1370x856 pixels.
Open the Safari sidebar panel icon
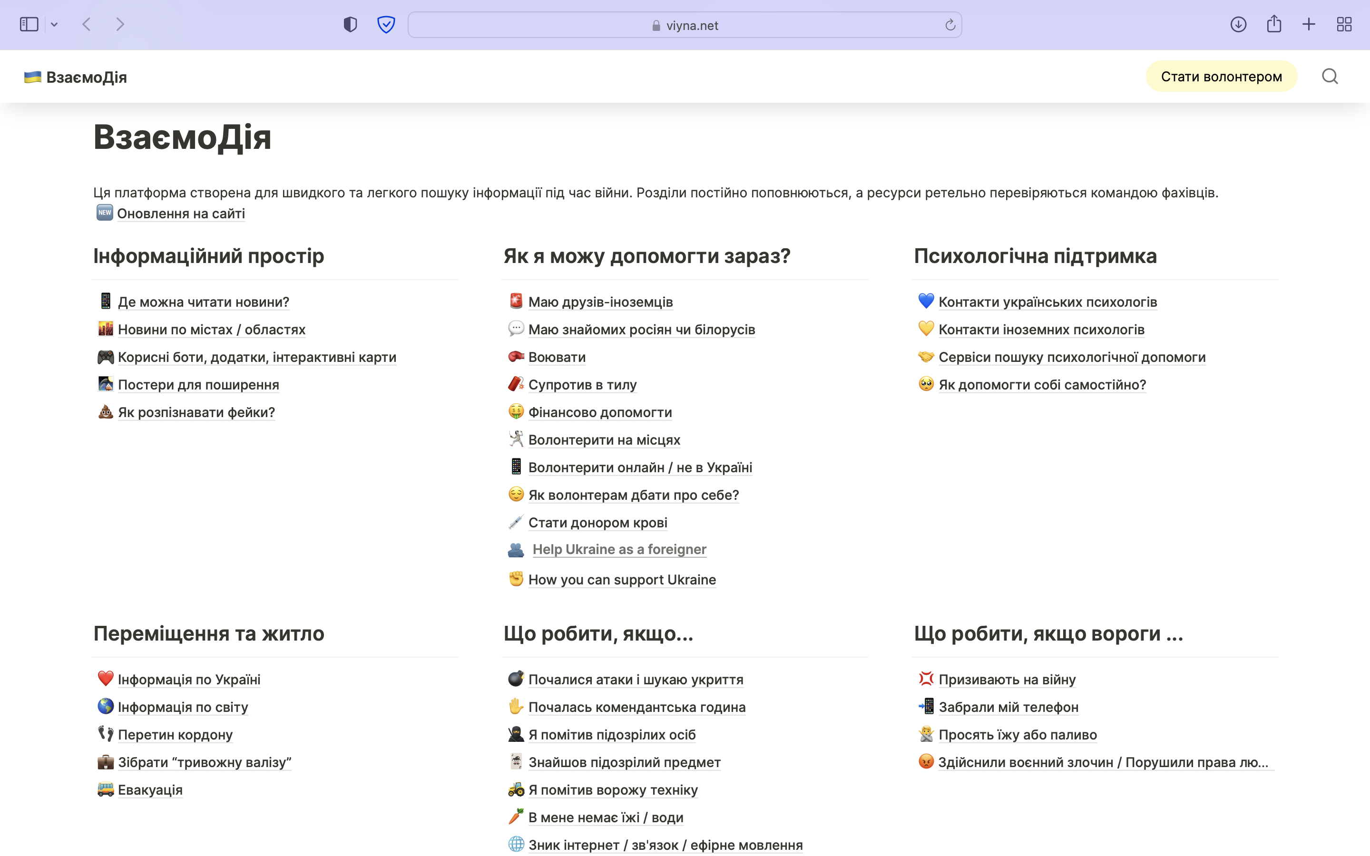point(29,24)
